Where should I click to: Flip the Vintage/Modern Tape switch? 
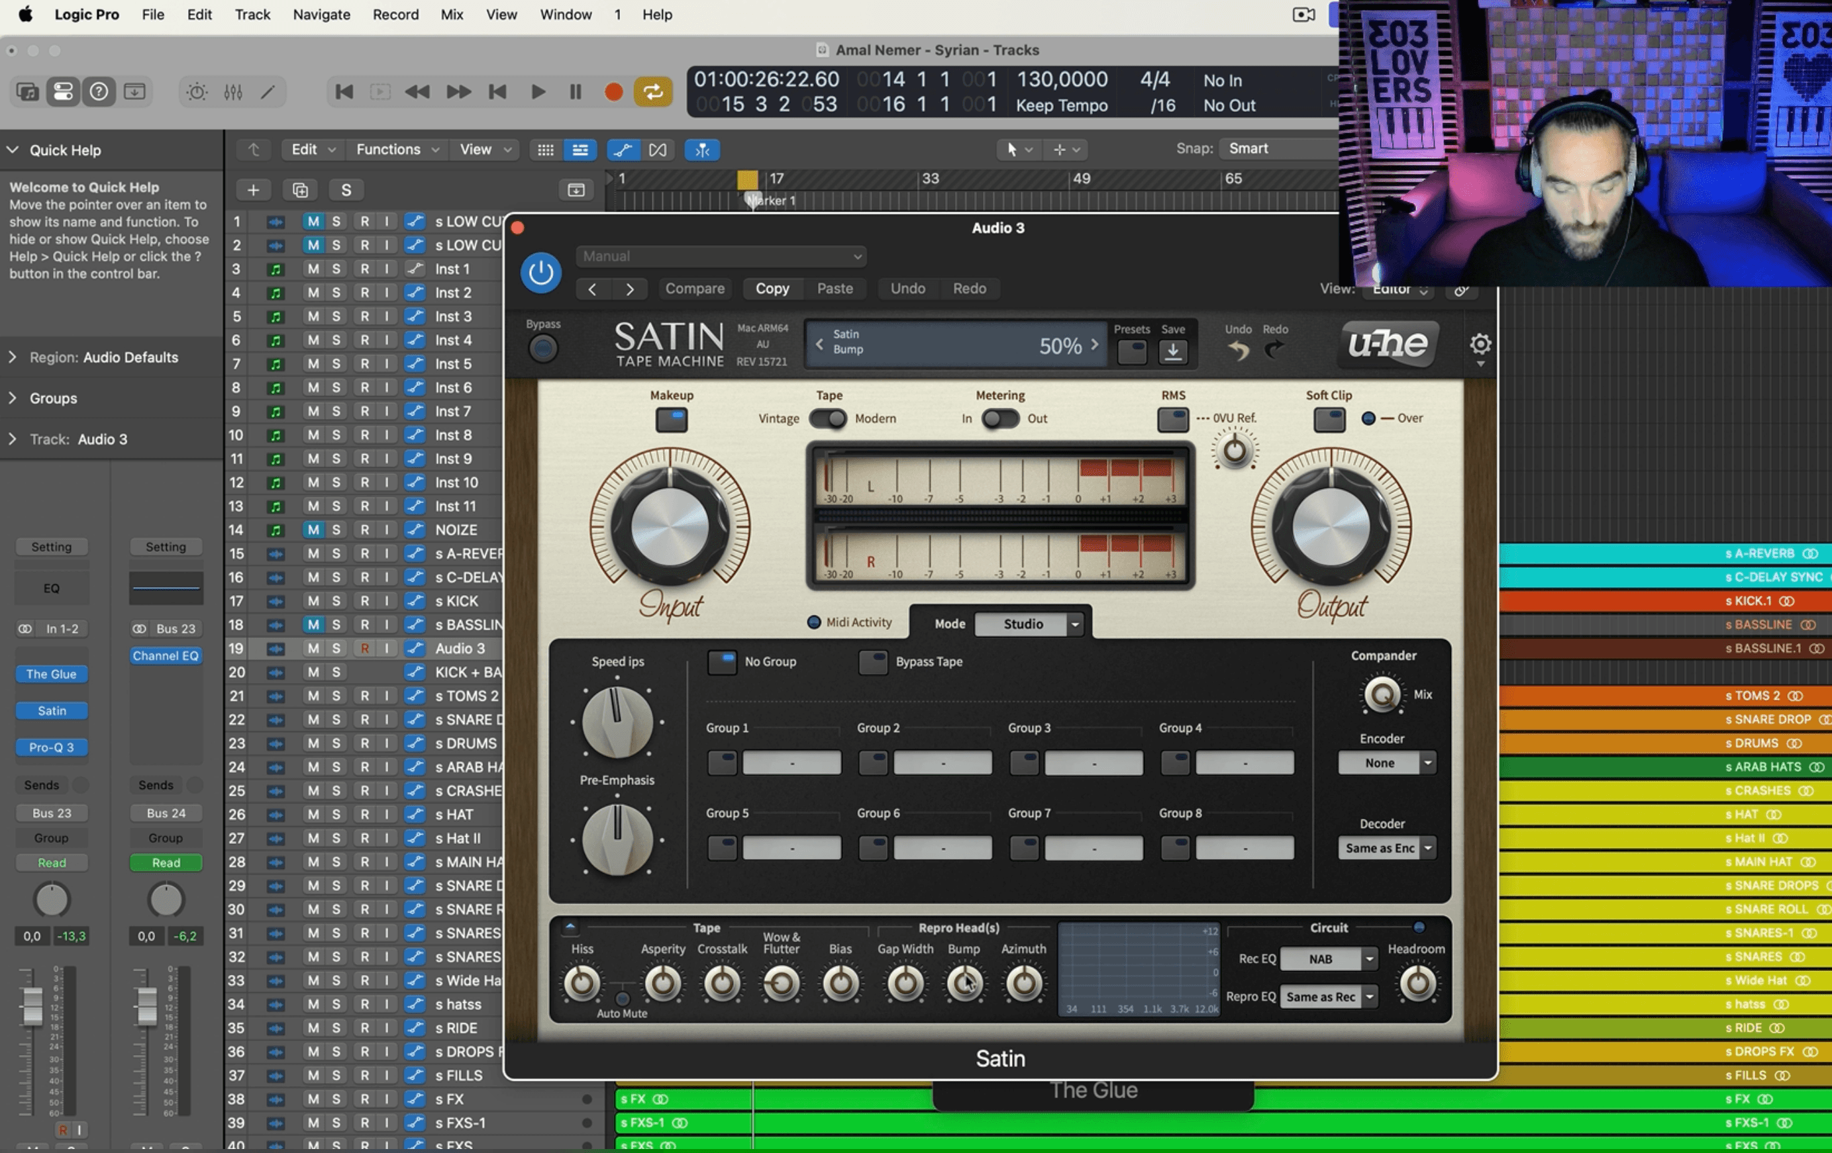[828, 419]
